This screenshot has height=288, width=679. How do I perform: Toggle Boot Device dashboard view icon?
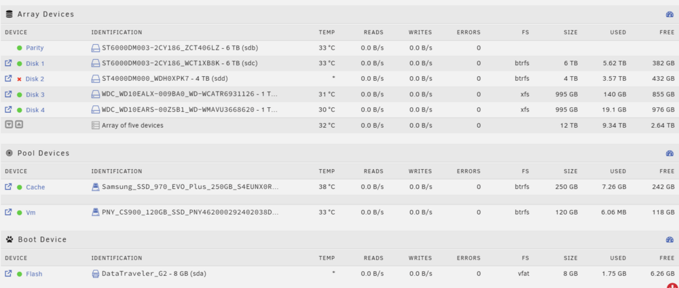pyautogui.click(x=670, y=240)
